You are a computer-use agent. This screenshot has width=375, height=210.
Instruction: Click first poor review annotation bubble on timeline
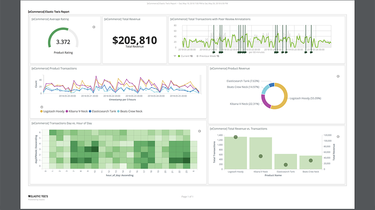click(x=214, y=52)
